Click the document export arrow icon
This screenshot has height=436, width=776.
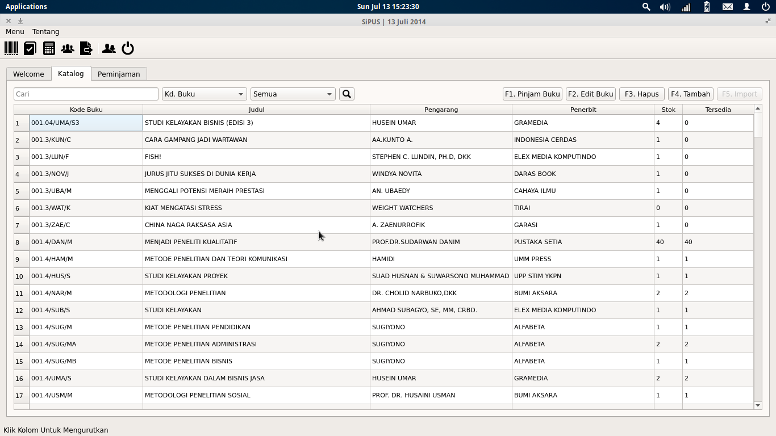[86, 48]
